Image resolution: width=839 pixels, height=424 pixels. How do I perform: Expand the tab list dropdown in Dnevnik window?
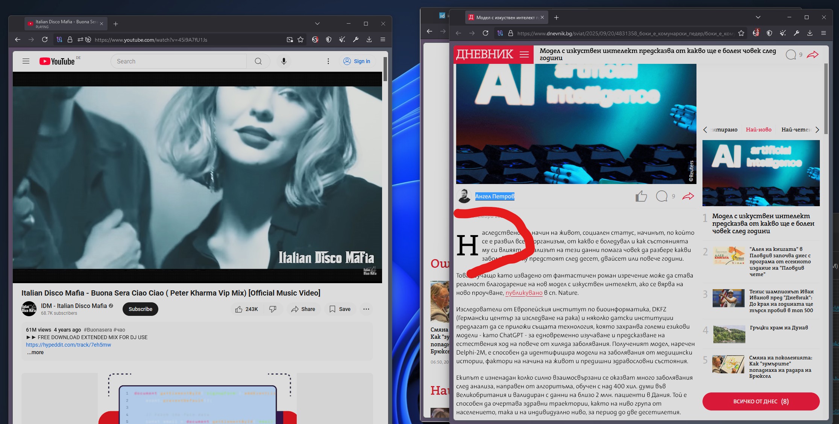click(758, 17)
